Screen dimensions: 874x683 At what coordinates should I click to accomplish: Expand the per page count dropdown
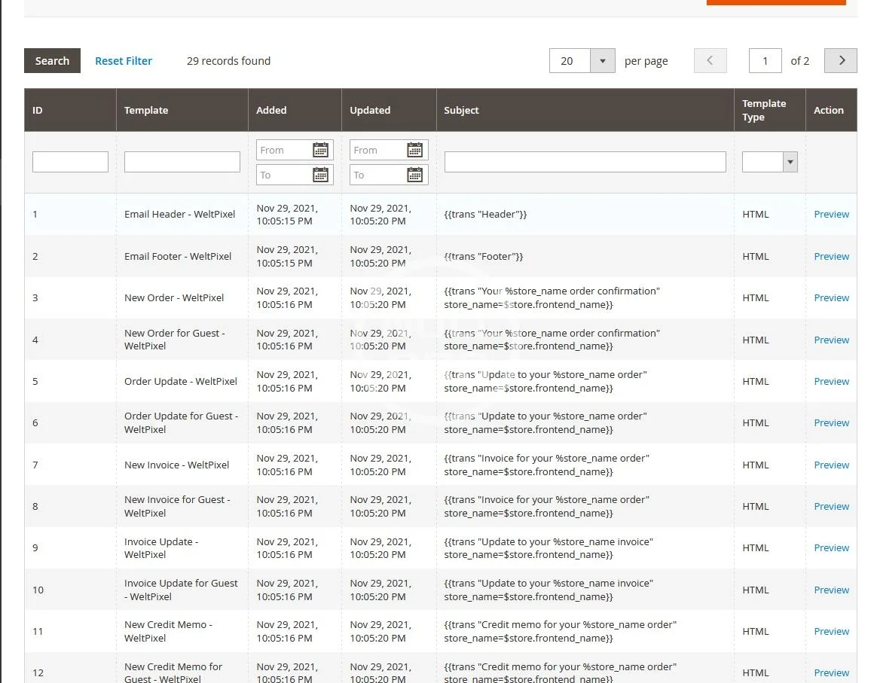pos(602,61)
